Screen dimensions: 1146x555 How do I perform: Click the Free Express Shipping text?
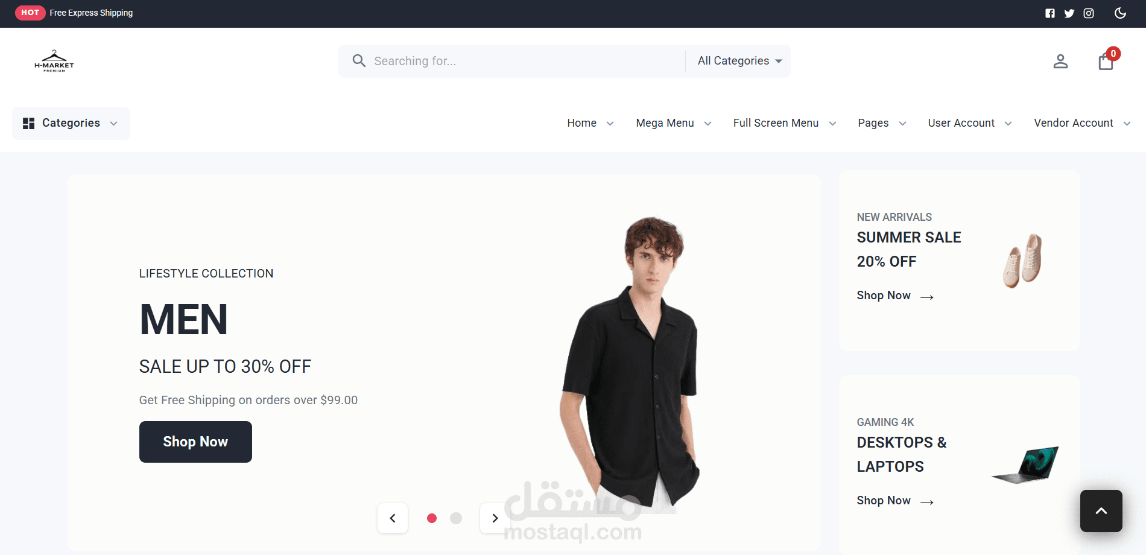tap(91, 13)
